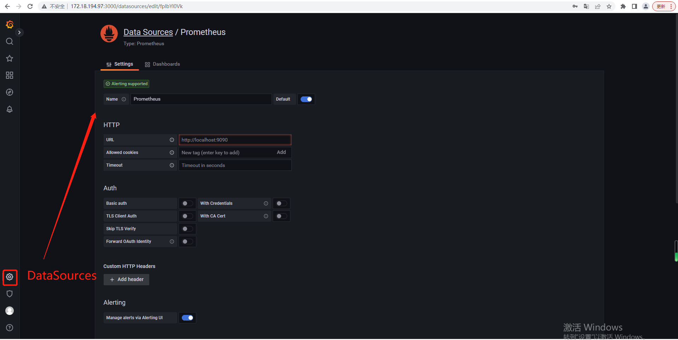The width and height of the screenshot is (678, 340).
Task: Open the share page icon
Action: tap(598, 6)
